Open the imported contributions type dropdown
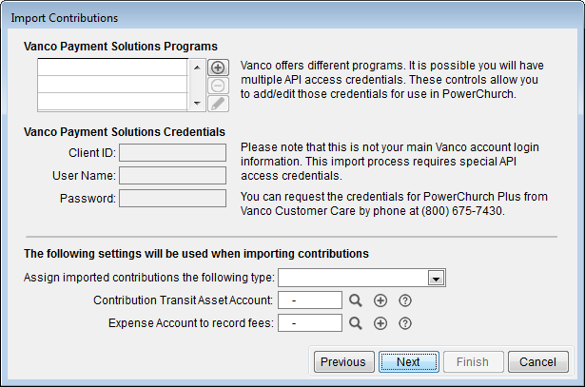The height and width of the screenshot is (387, 585). [x=437, y=278]
